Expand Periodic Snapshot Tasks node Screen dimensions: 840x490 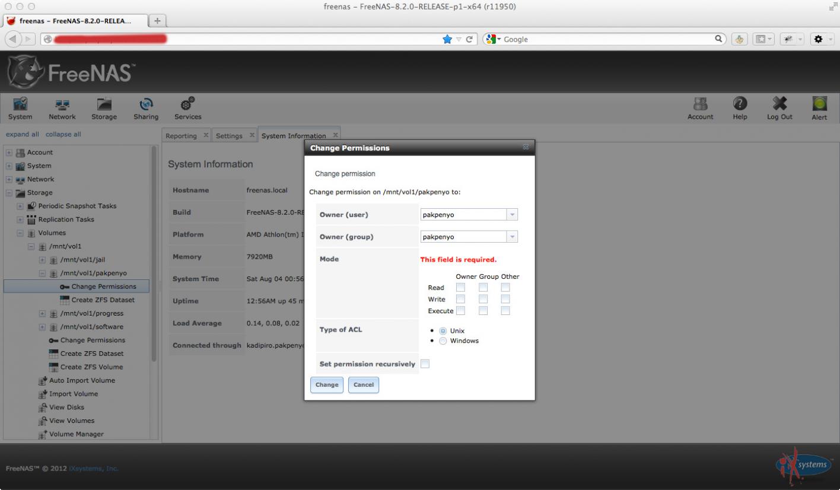20,206
